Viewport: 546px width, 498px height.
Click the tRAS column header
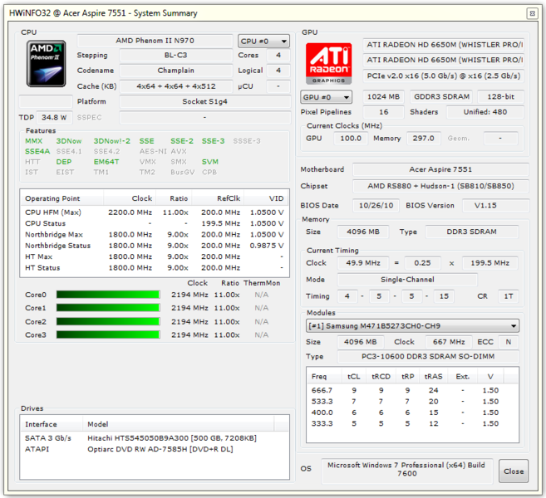pos(433,376)
